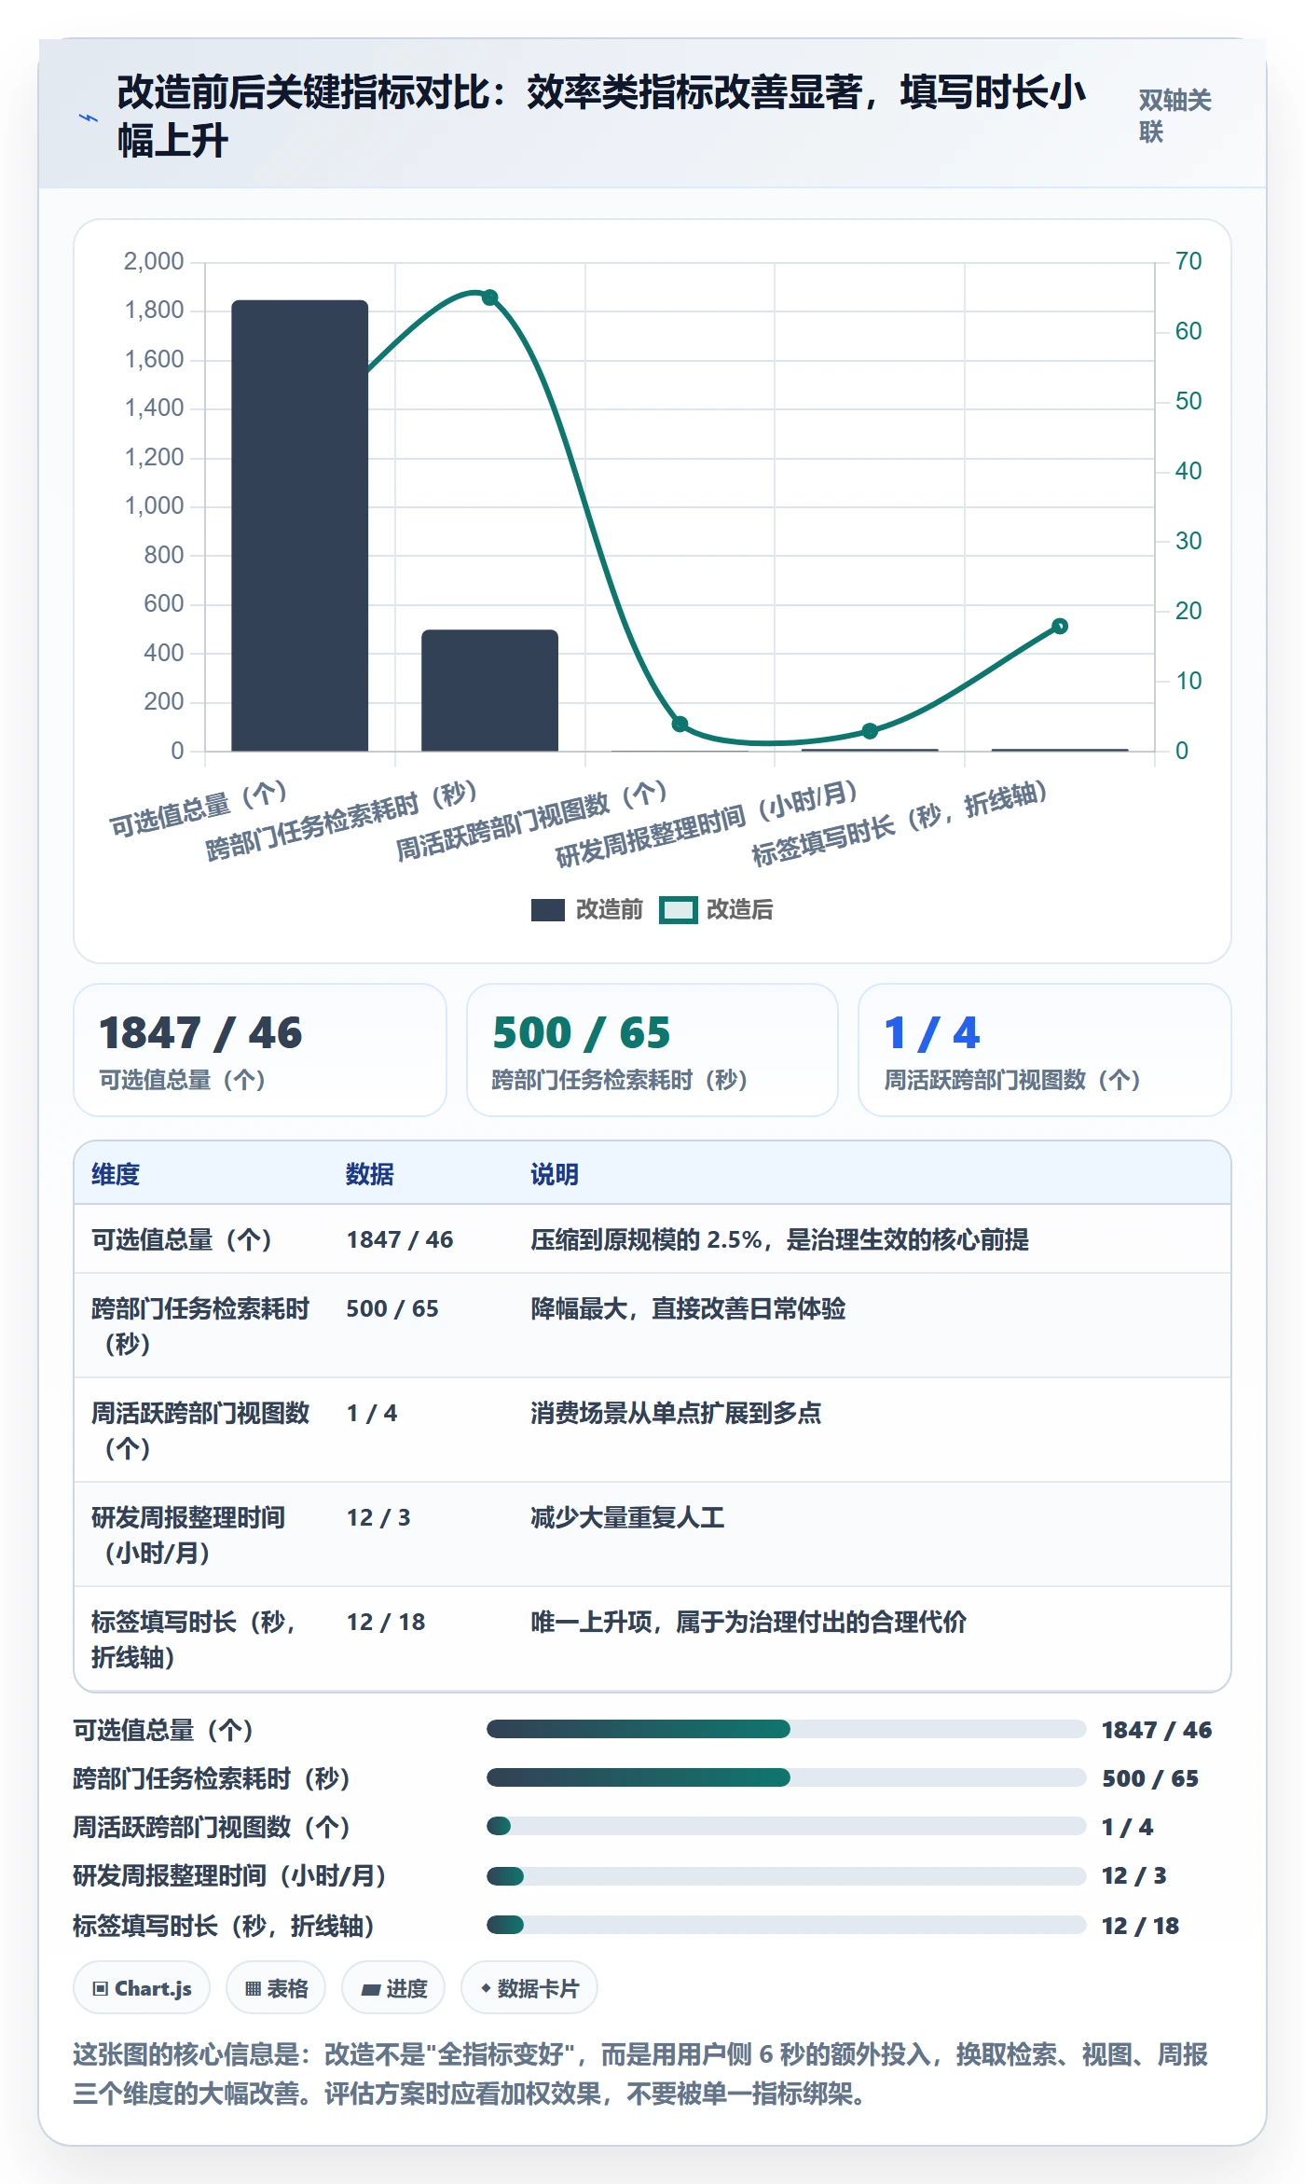Click text 压缩到原规模的 2.5%

(x=646, y=1239)
